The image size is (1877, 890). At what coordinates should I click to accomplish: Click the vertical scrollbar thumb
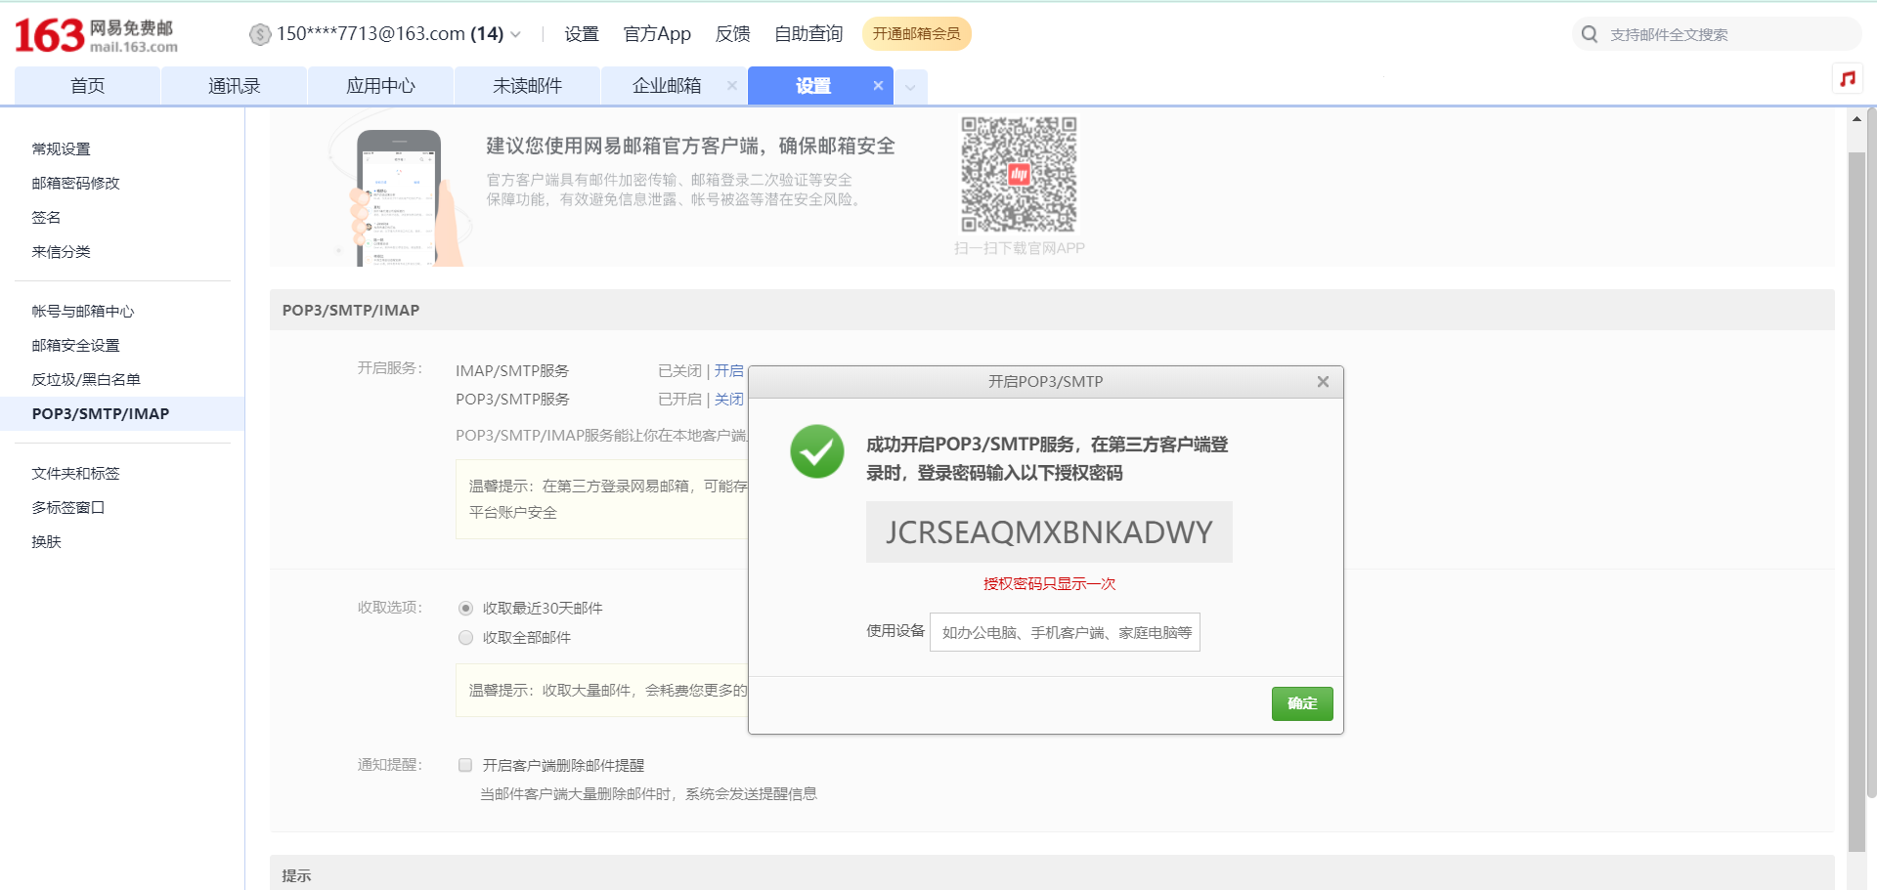click(1856, 501)
